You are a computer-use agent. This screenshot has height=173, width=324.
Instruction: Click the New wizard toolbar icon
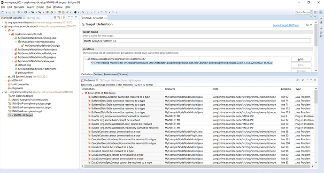click(x=3, y=12)
